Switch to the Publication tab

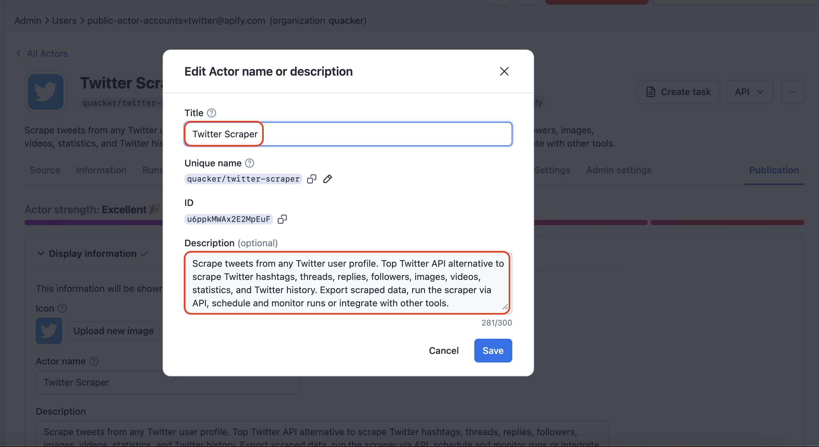click(774, 170)
